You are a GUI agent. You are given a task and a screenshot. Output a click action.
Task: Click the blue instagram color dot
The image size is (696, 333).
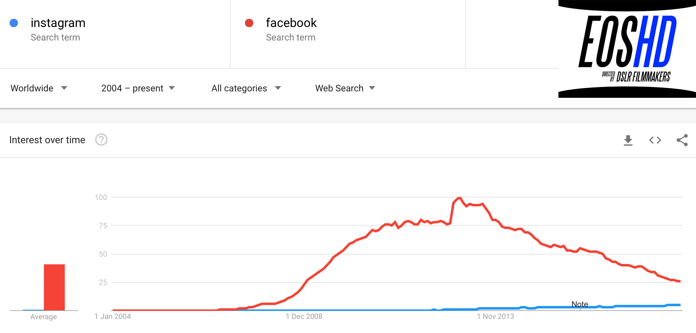(14, 23)
